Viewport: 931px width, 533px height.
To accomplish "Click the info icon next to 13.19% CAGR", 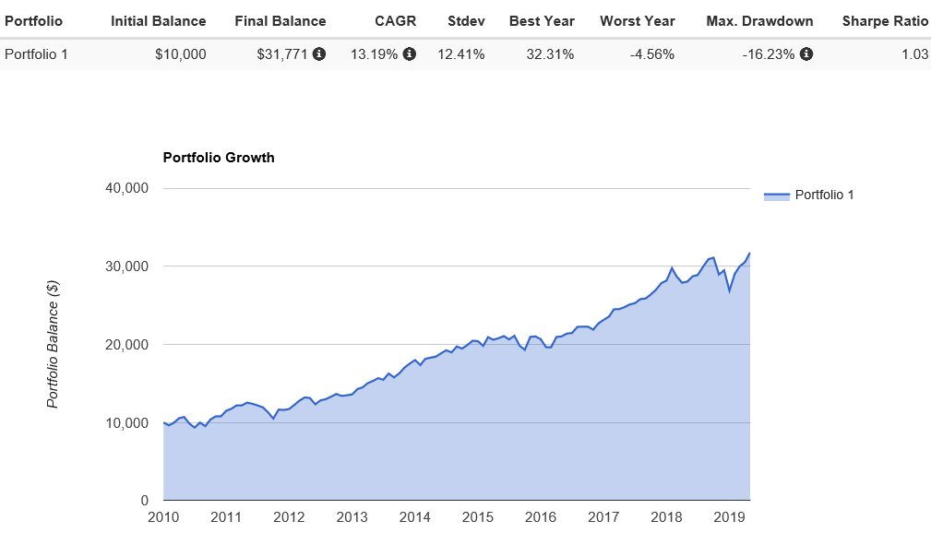I will click(410, 54).
